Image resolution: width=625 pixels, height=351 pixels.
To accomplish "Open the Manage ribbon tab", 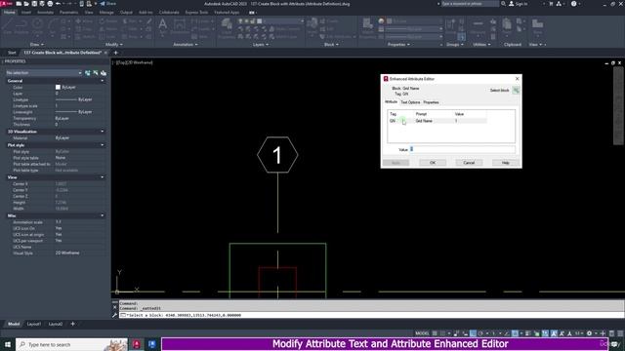I will tap(106, 13).
